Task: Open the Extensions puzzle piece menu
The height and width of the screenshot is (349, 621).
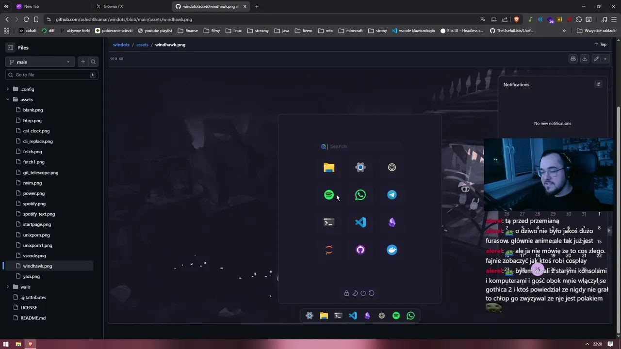Action: [579, 19]
